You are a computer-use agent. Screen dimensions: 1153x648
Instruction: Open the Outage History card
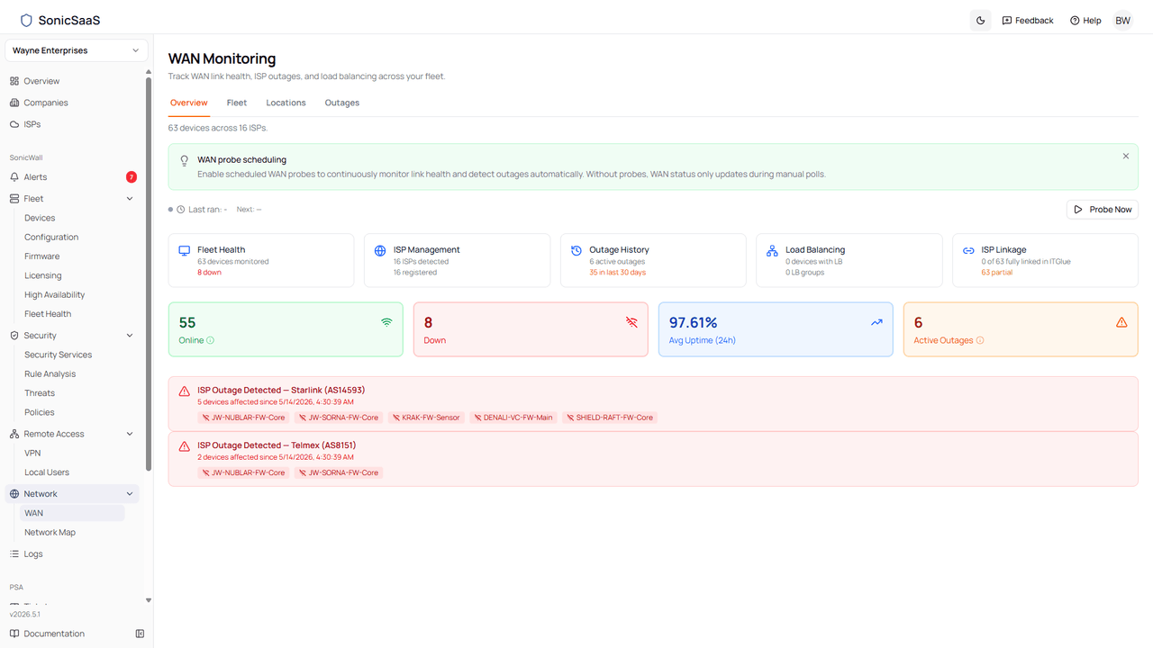653,261
